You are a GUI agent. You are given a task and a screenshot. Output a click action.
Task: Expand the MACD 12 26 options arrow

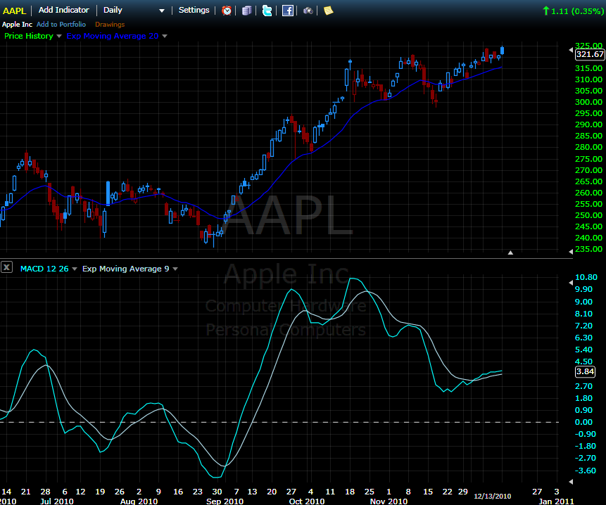[75, 269]
